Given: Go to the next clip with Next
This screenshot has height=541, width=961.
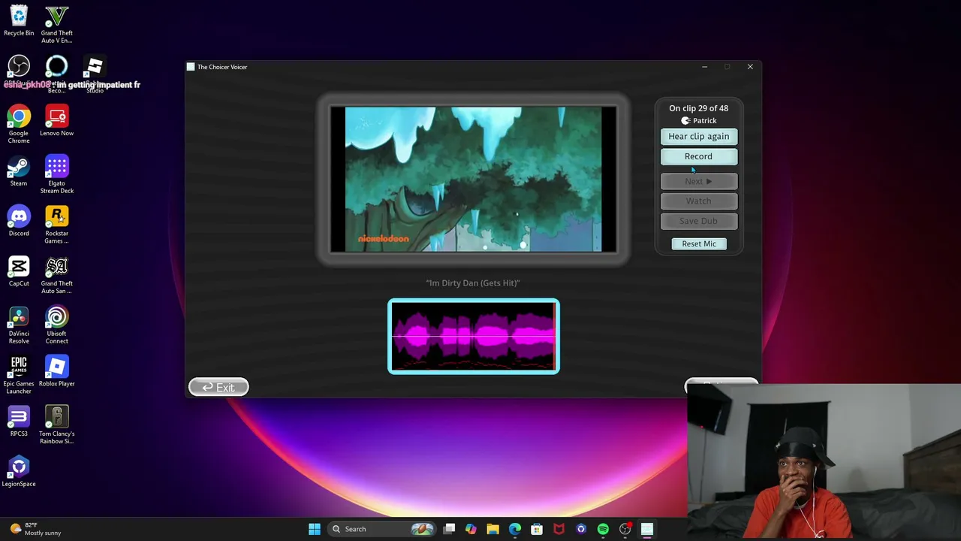Looking at the screenshot, I should (698, 181).
